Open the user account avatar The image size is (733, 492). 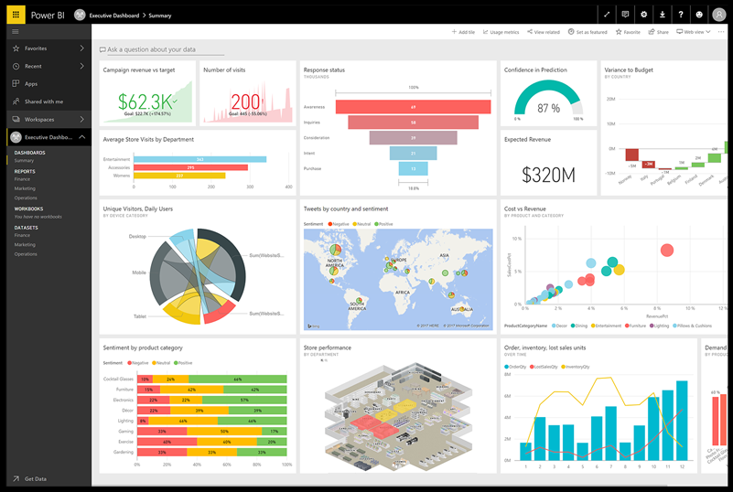(718, 15)
